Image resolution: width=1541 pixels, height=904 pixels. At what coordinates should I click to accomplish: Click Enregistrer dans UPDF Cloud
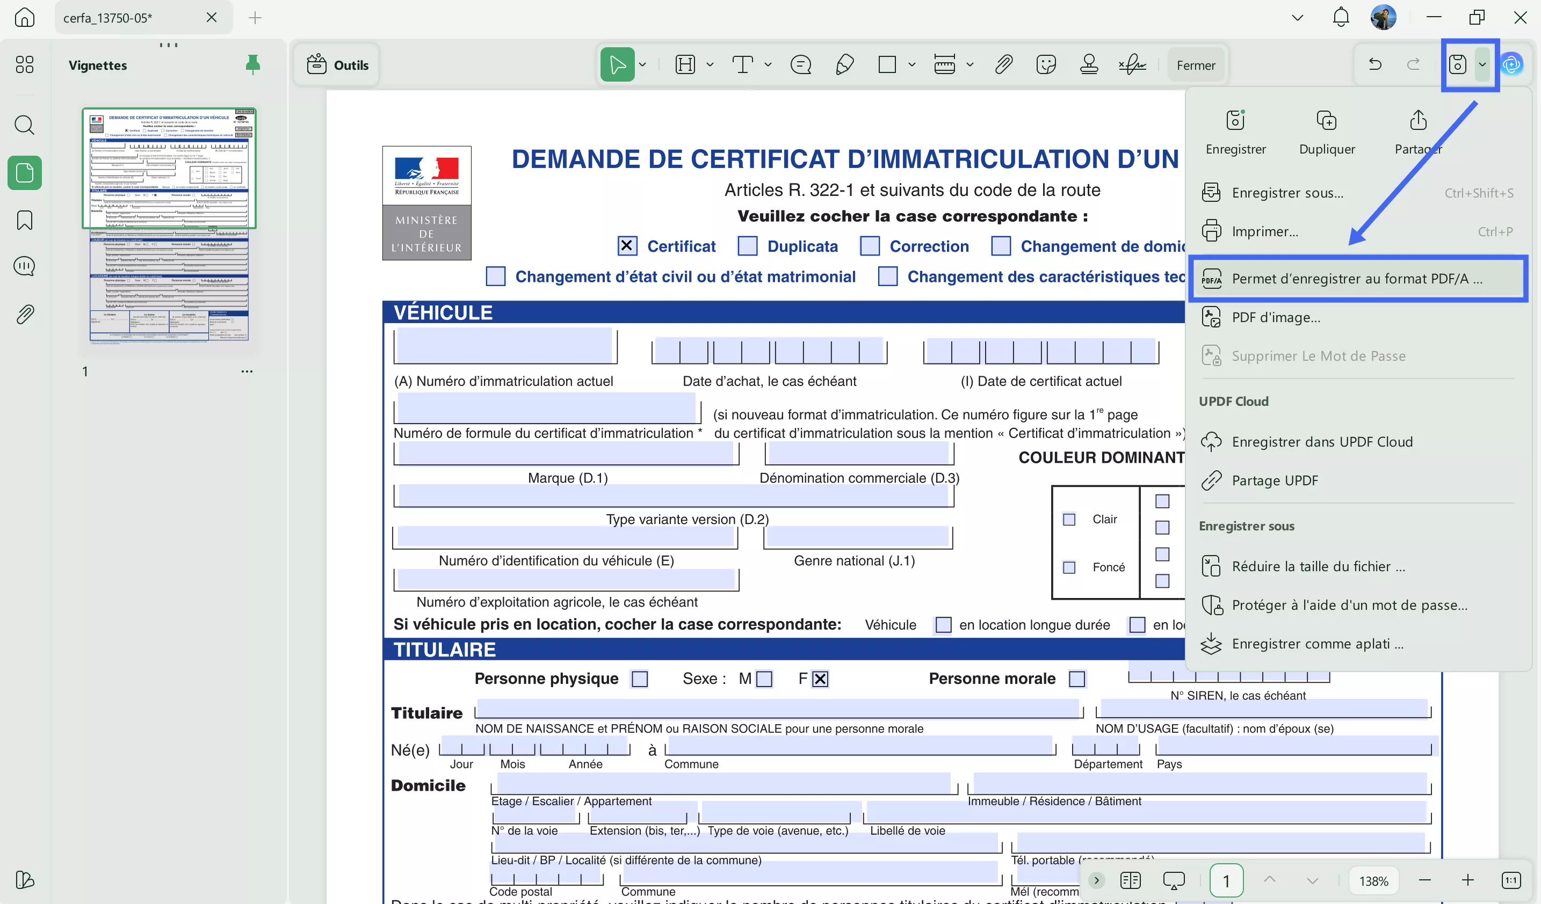(x=1323, y=441)
